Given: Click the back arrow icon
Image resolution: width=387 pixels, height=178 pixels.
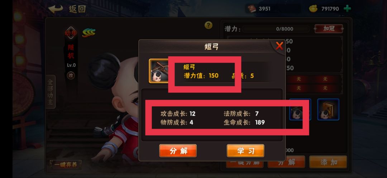Looking at the screenshot, I should pos(56,9).
